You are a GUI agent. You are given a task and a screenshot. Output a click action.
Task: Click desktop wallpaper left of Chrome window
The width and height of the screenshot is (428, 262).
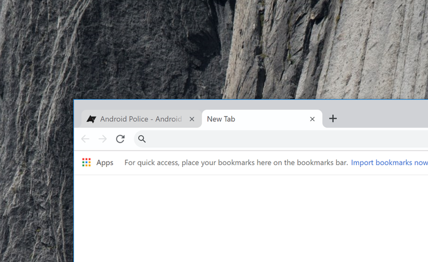coord(37,183)
